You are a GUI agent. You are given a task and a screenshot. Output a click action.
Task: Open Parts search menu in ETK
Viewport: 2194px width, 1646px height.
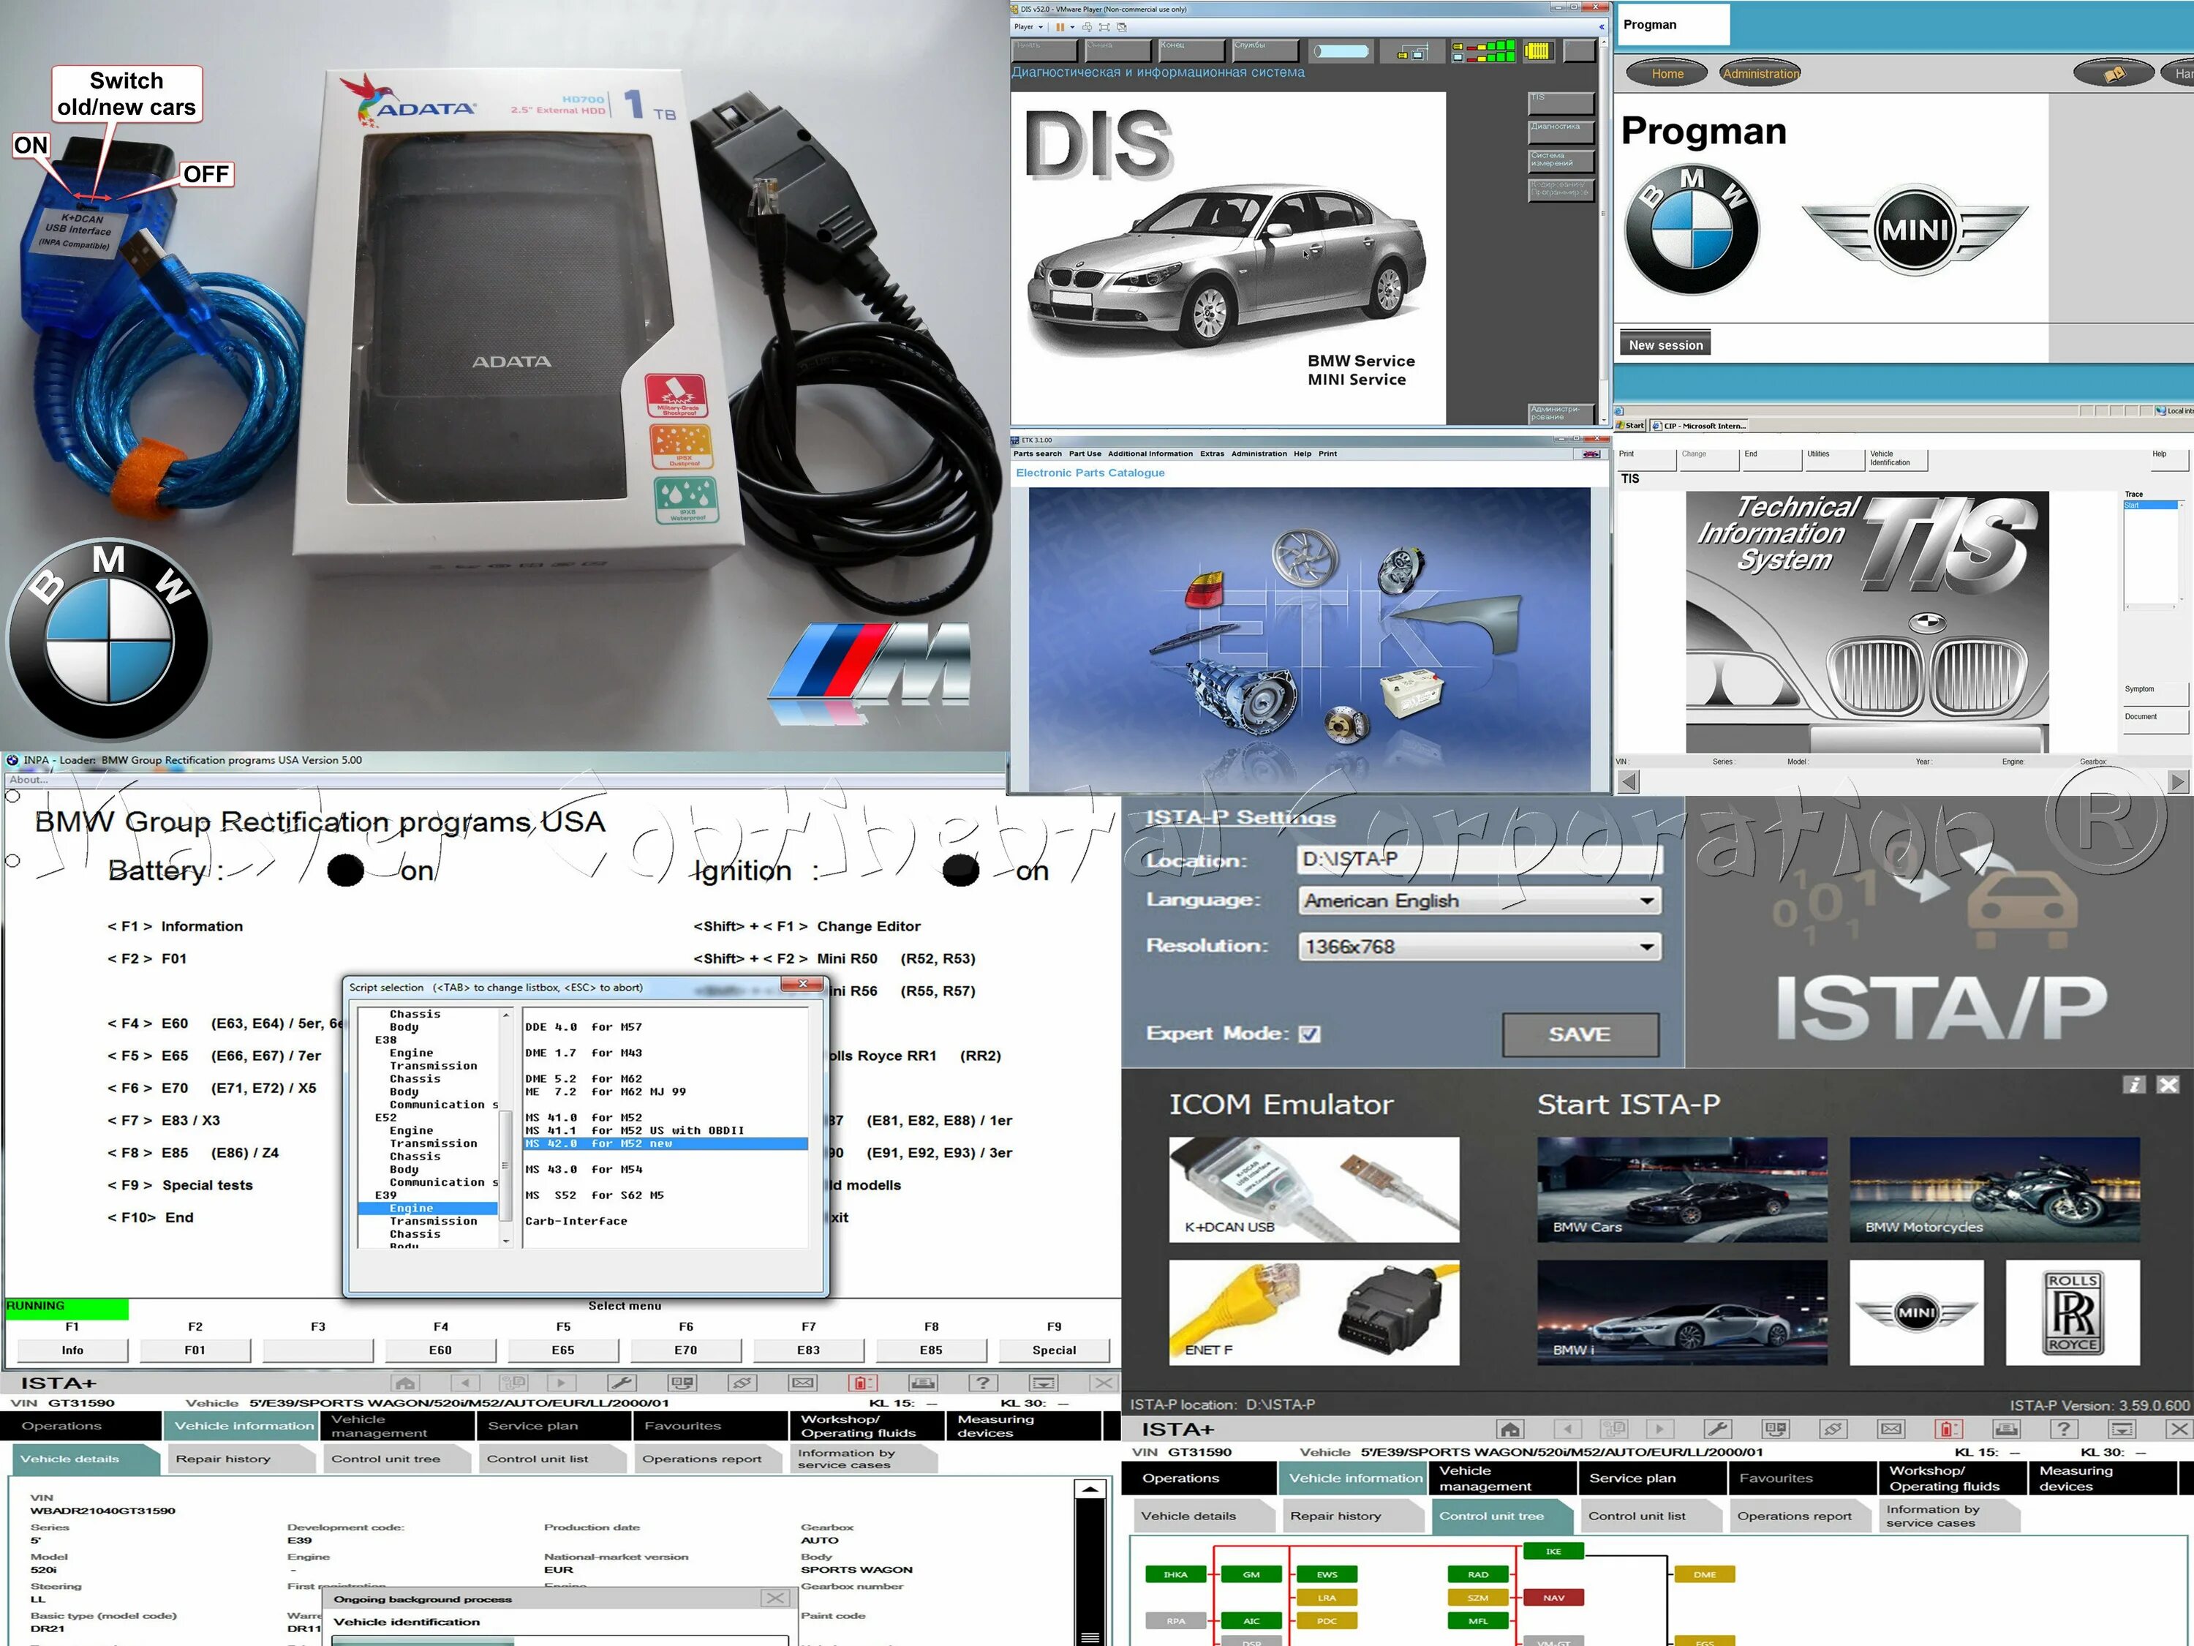tap(1036, 454)
